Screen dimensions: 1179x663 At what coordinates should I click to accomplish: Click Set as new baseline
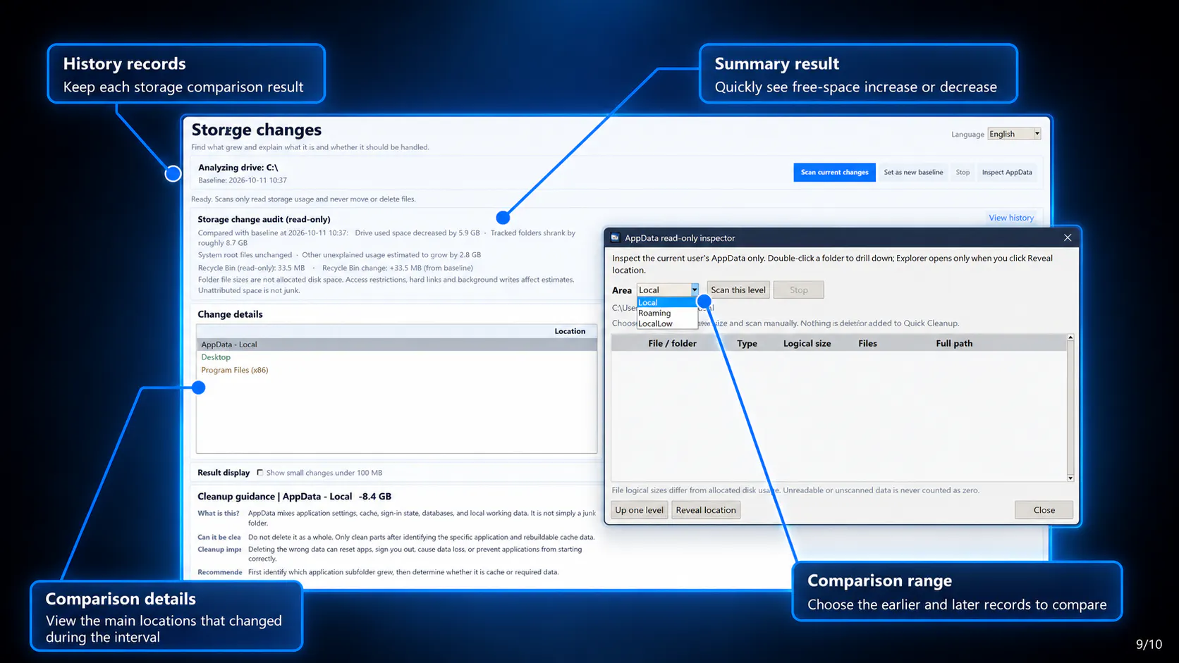point(913,173)
